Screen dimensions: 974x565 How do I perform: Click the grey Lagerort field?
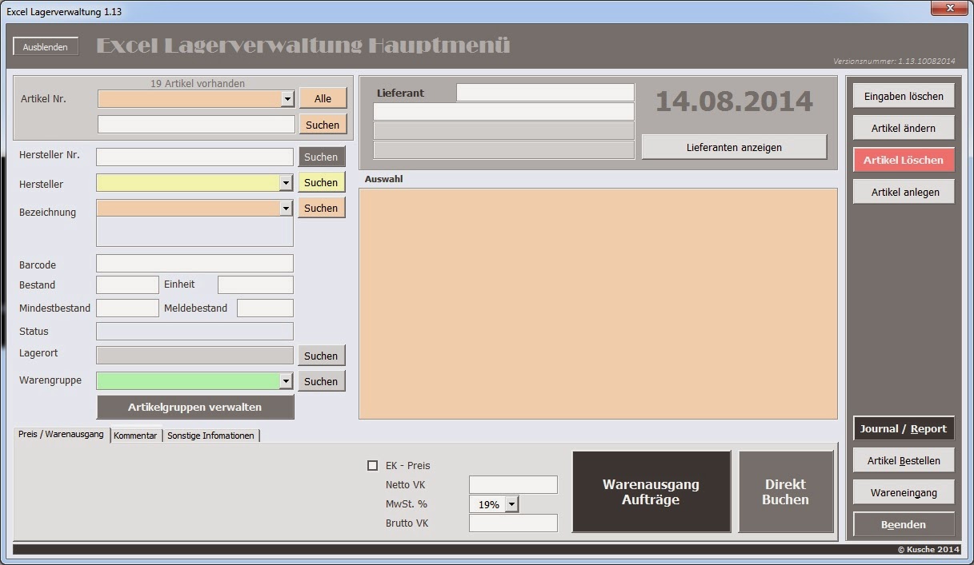click(x=194, y=356)
